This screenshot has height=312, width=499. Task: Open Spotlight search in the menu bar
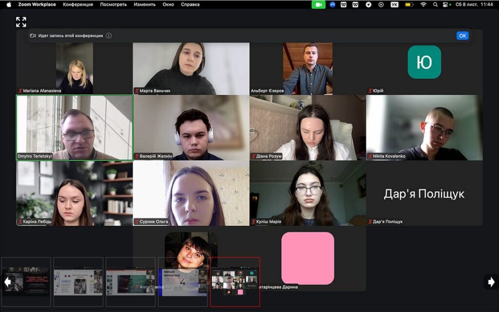pyautogui.click(x=435, y=4)
